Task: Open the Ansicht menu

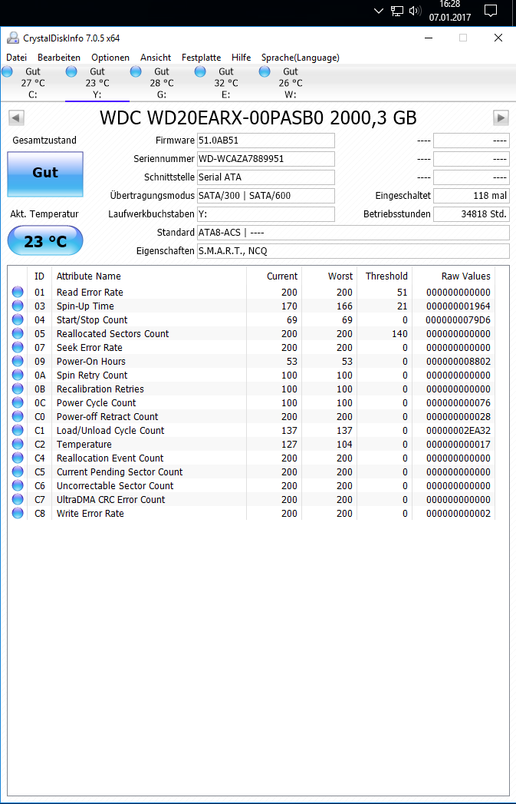Action: pos(156,58)
